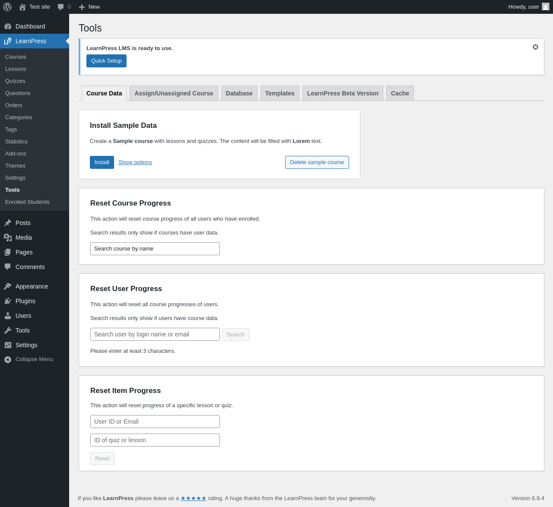
Task: Open Settings in LearnPress submenu
Action: point(35,178)
